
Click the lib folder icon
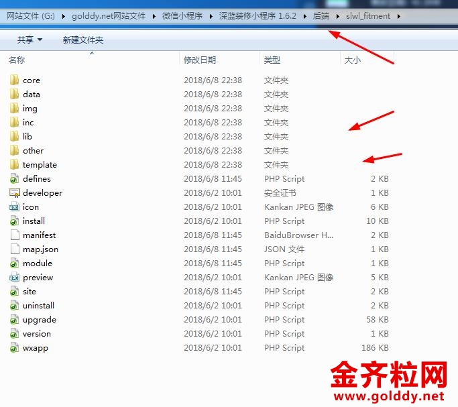[x=14, y=136]
